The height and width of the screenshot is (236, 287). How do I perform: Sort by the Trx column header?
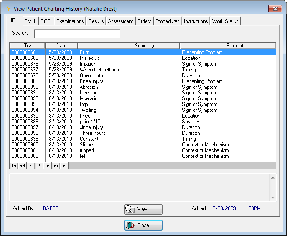click(27, 46)
